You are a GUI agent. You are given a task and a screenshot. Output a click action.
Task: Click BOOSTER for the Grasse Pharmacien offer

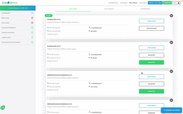click(x=151, y=62)
